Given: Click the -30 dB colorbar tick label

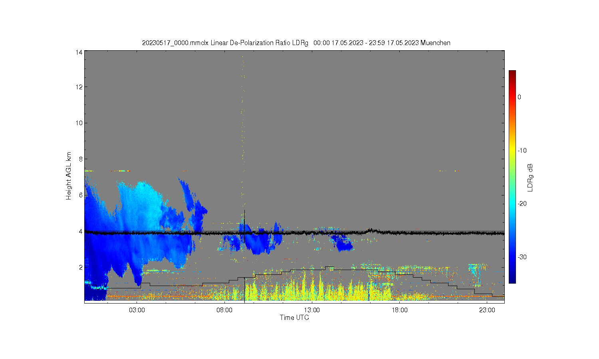Looking at the screenshot, I should (522, 257).
